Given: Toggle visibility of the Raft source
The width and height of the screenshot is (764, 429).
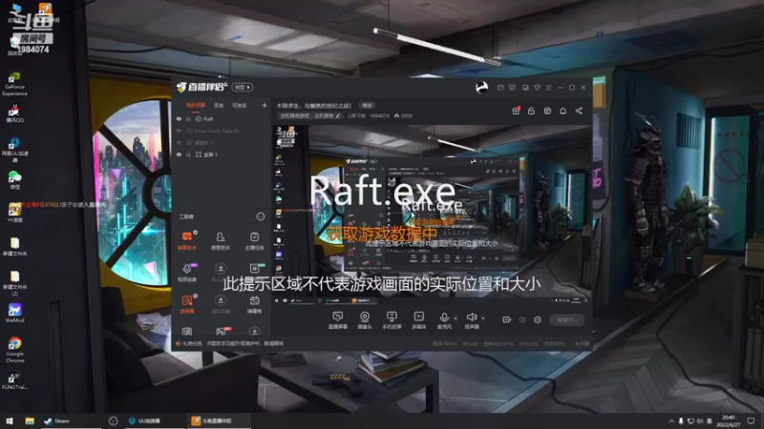Looking at the screenshot, I should pyautogui.click(x=179, y=118).
